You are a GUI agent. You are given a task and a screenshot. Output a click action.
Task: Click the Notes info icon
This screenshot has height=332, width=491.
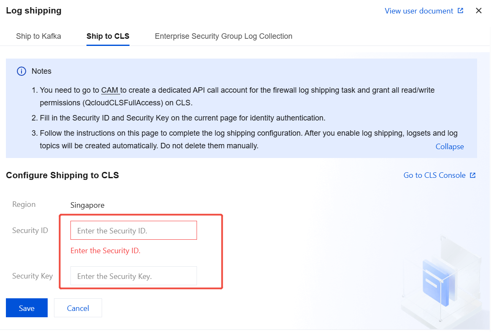21,71
